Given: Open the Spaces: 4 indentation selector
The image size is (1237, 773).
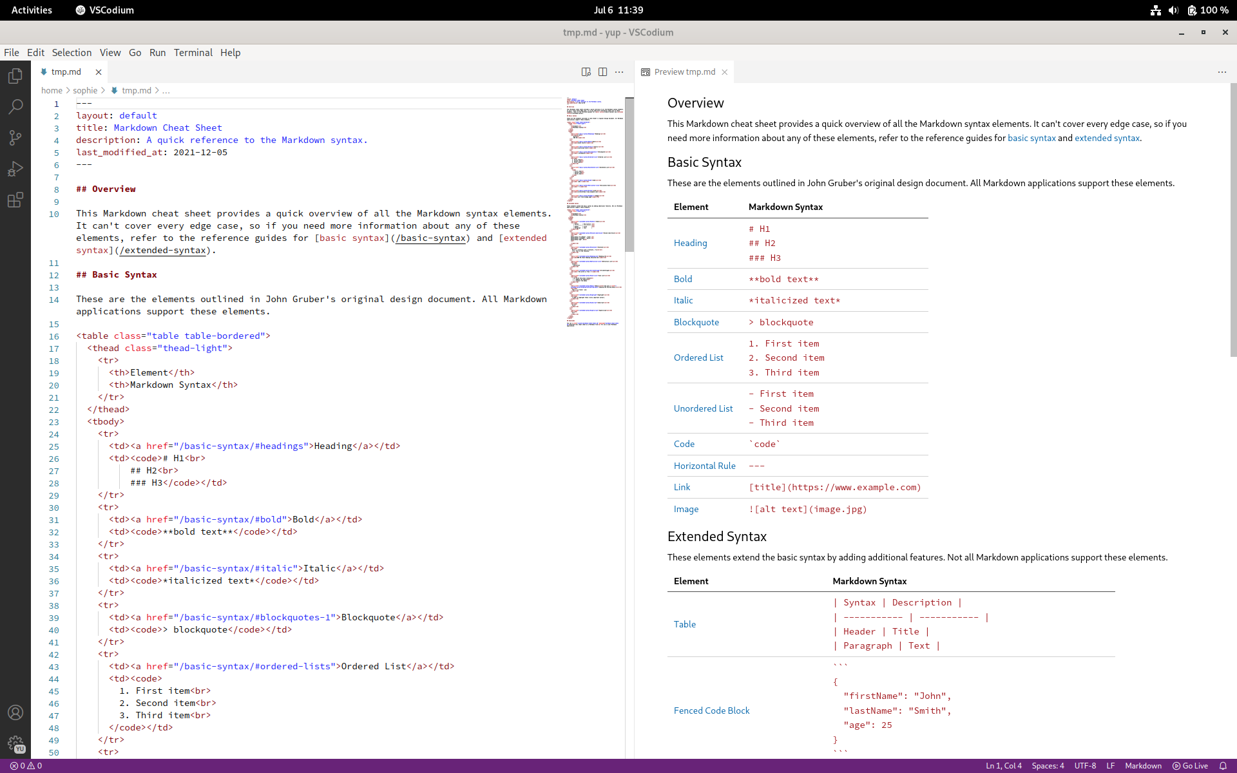Looking at the screenshot, I should [x=1048, y=766].
